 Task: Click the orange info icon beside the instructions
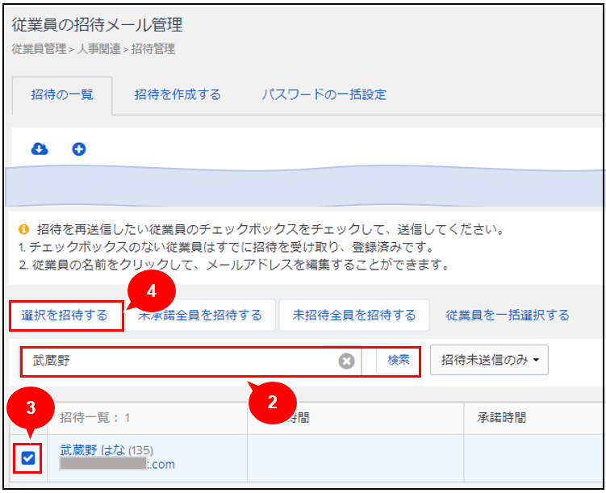[x=23, y=230]
